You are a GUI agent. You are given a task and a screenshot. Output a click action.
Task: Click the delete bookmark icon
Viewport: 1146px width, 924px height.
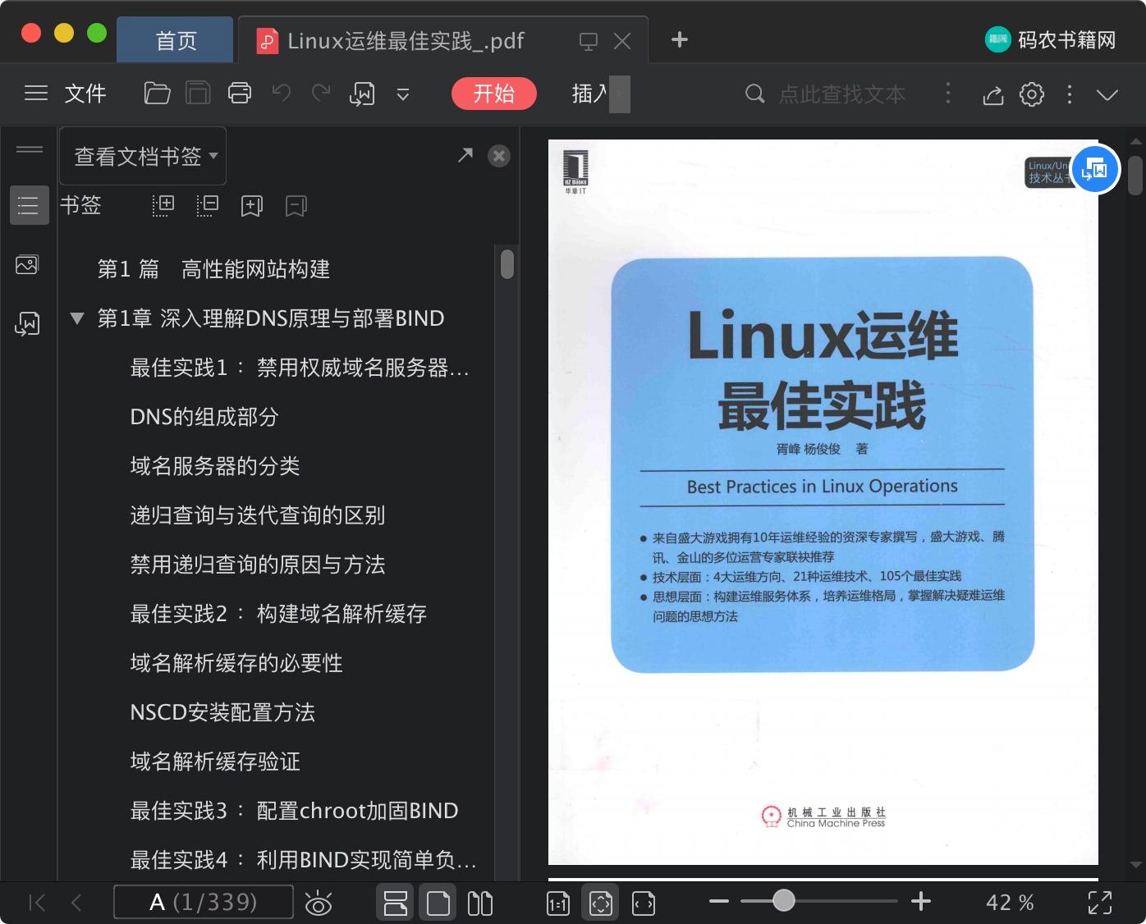pyautogui.click(x=296, y=206)
